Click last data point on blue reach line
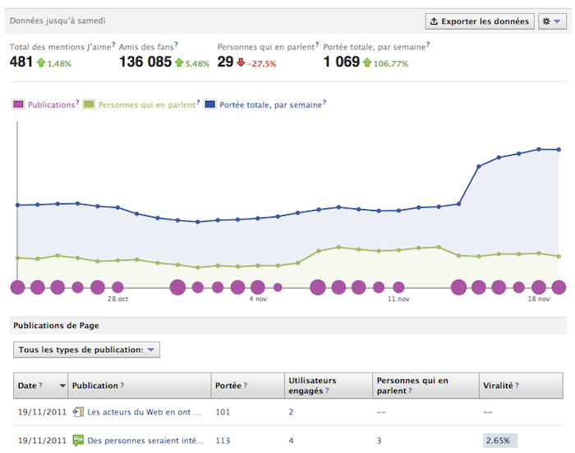The image size is (575, 453). pyautogui.click(x=559, y=149)
